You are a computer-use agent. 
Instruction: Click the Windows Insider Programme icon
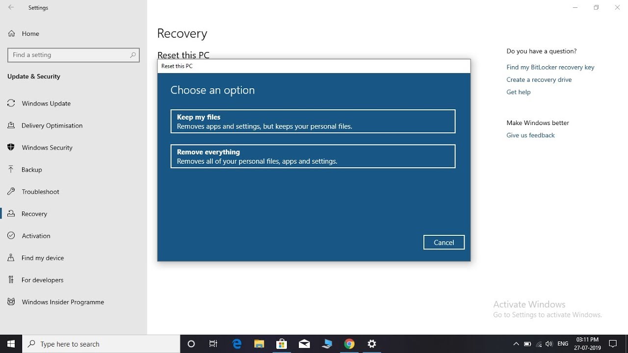coord(11,302)
